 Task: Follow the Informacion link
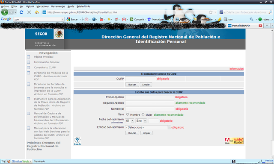(236, 69)
